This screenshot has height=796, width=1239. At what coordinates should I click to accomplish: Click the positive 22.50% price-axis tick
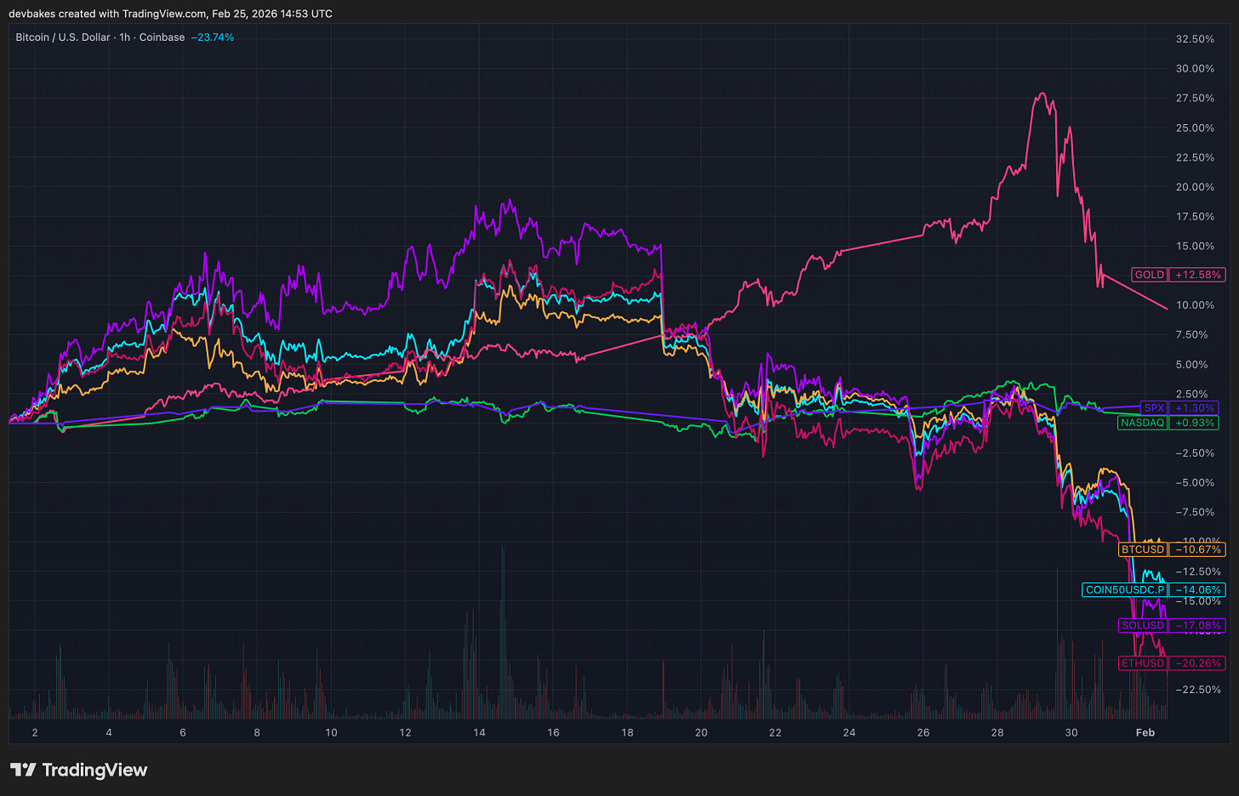click(1195, 157)
